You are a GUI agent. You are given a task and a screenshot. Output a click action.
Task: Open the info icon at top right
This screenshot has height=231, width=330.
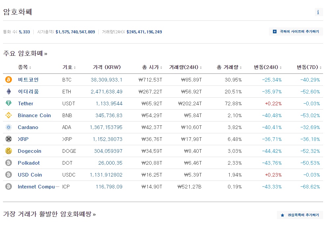click(318, 12)
